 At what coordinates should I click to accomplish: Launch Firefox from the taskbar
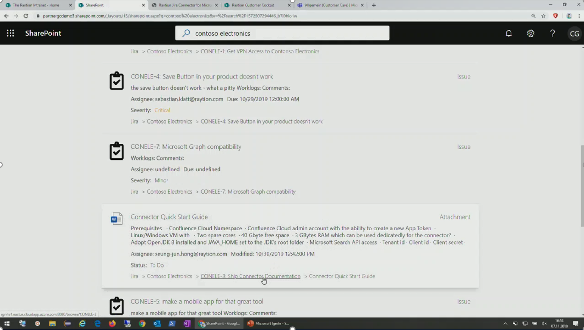coord(112,323)
